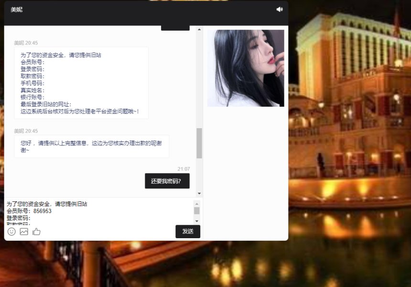Viewport: 411px width, 287px height.
Task: Click into the message input text area
Action: coord(99,211)
